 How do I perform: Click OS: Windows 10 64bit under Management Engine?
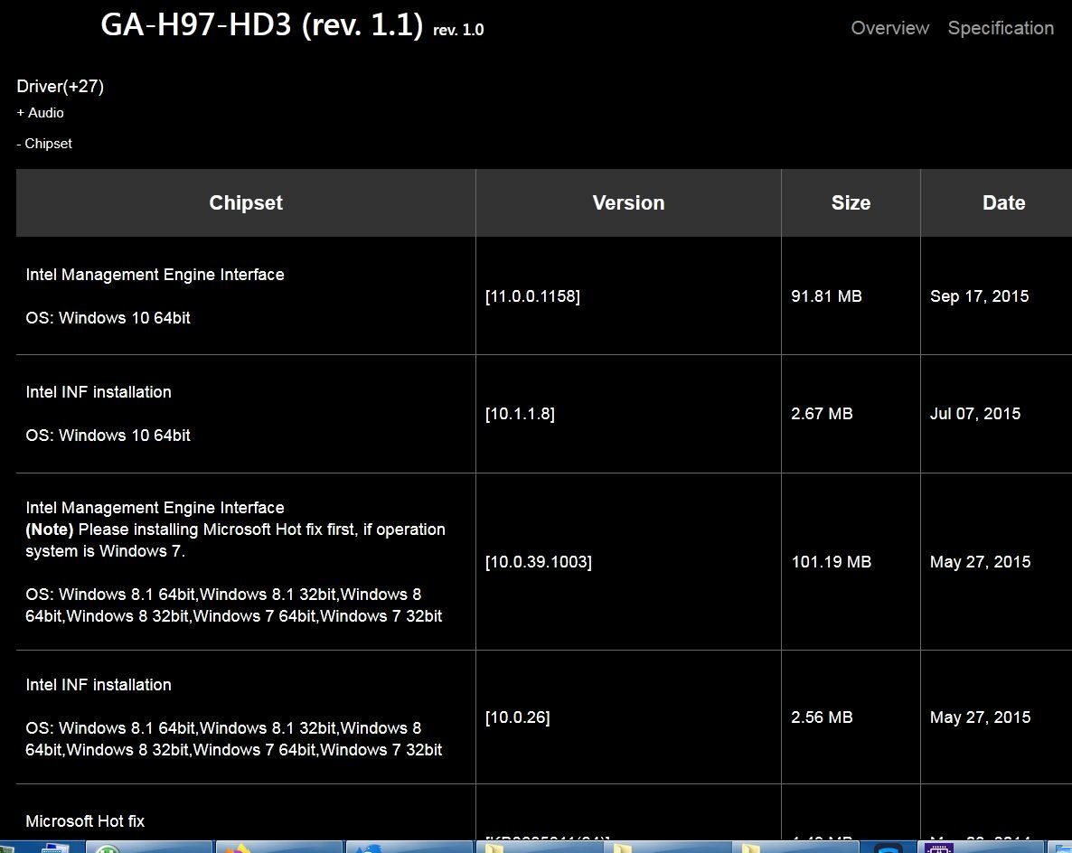tap(108, 318)
